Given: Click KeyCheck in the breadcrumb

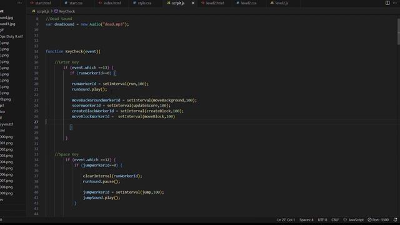Looking at the screenshot, I should (x=67, y=11).
